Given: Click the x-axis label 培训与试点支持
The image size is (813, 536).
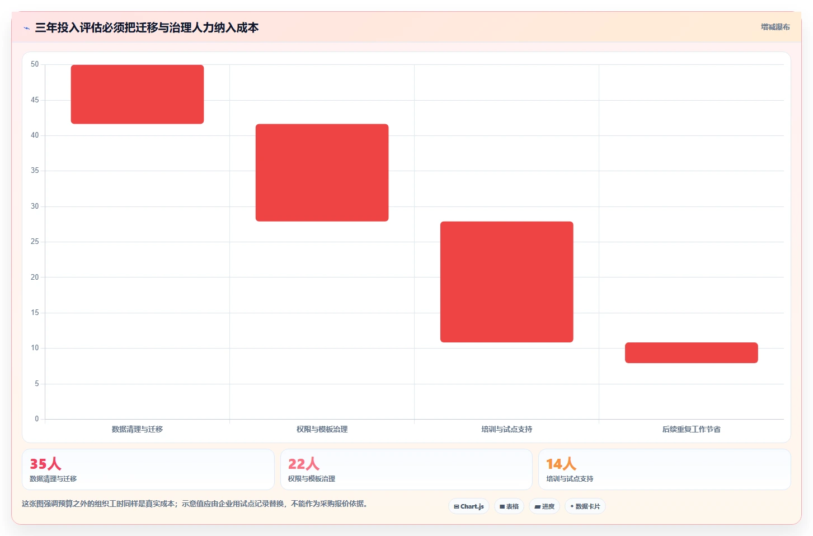Looking at the screenshot, I should pyautogui.click(x=506, y=429).
